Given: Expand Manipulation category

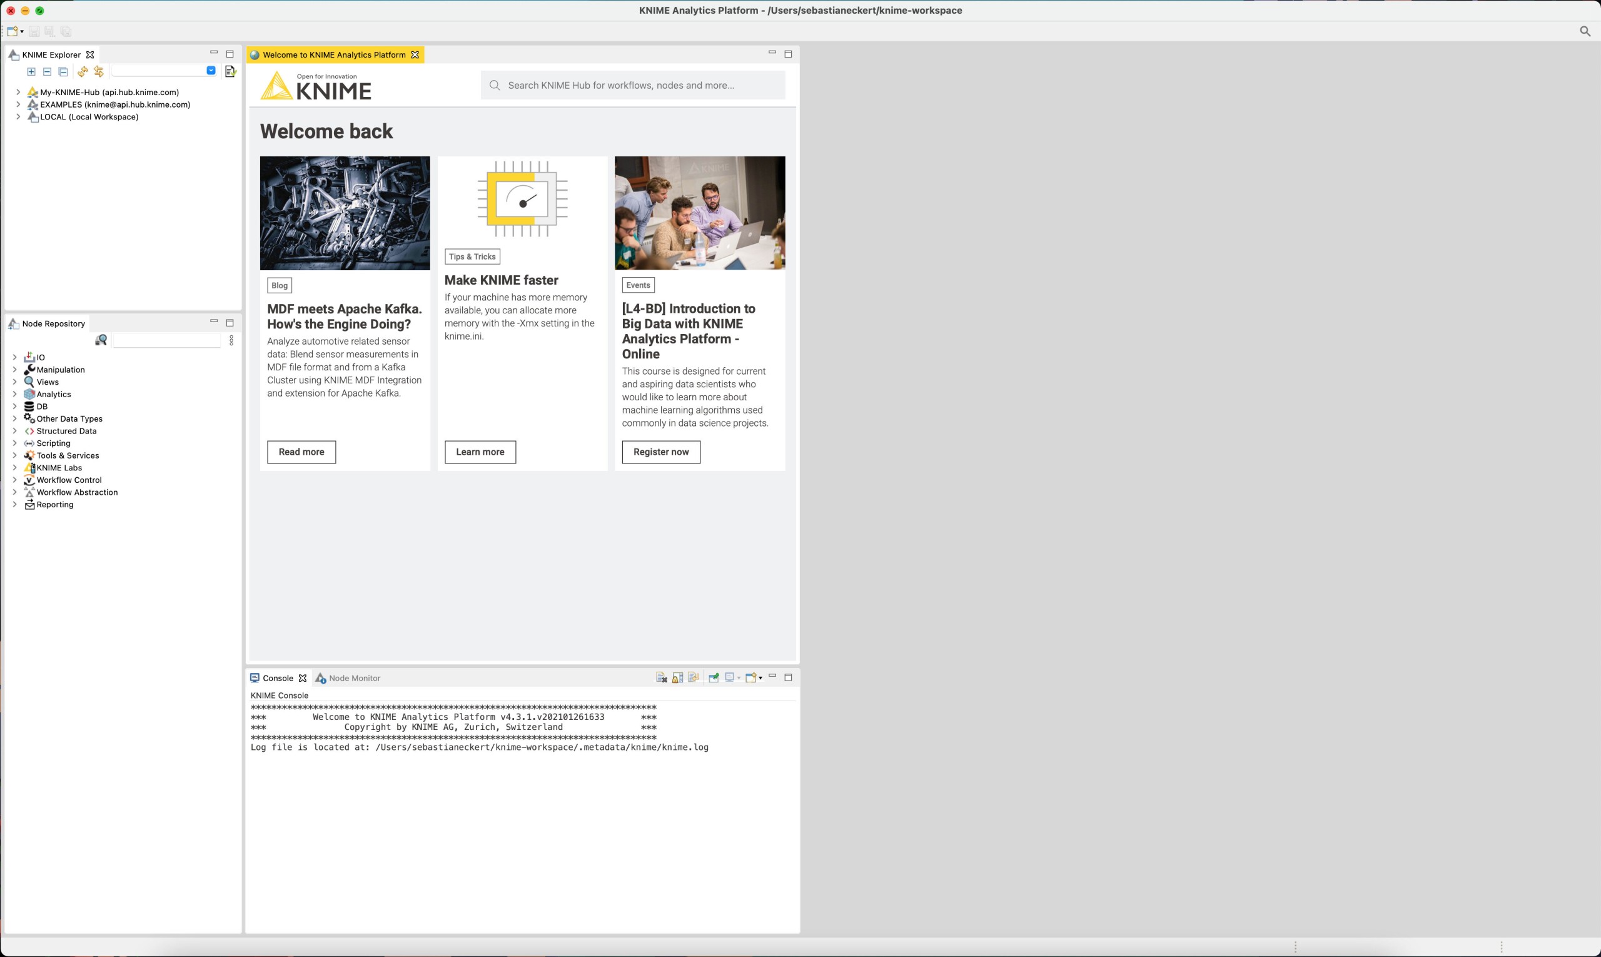Looking at the screenshot, I should [14, 370].
